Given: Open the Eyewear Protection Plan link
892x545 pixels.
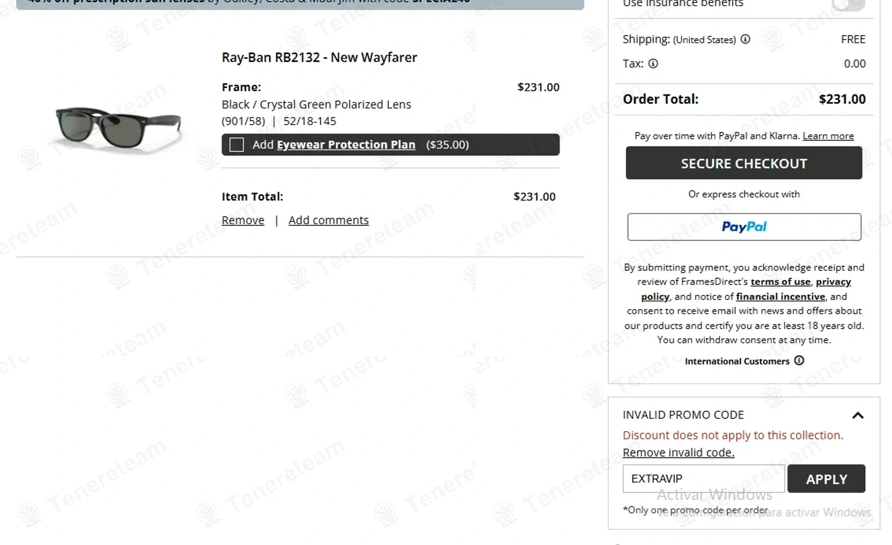Looking at the screenshot, I should [346, 145].
